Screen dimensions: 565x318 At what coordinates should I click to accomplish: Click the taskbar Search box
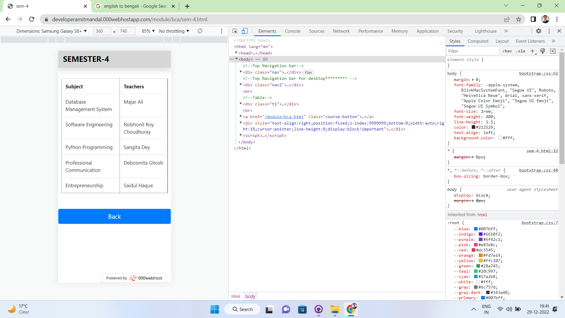click(x=242, y=309)
